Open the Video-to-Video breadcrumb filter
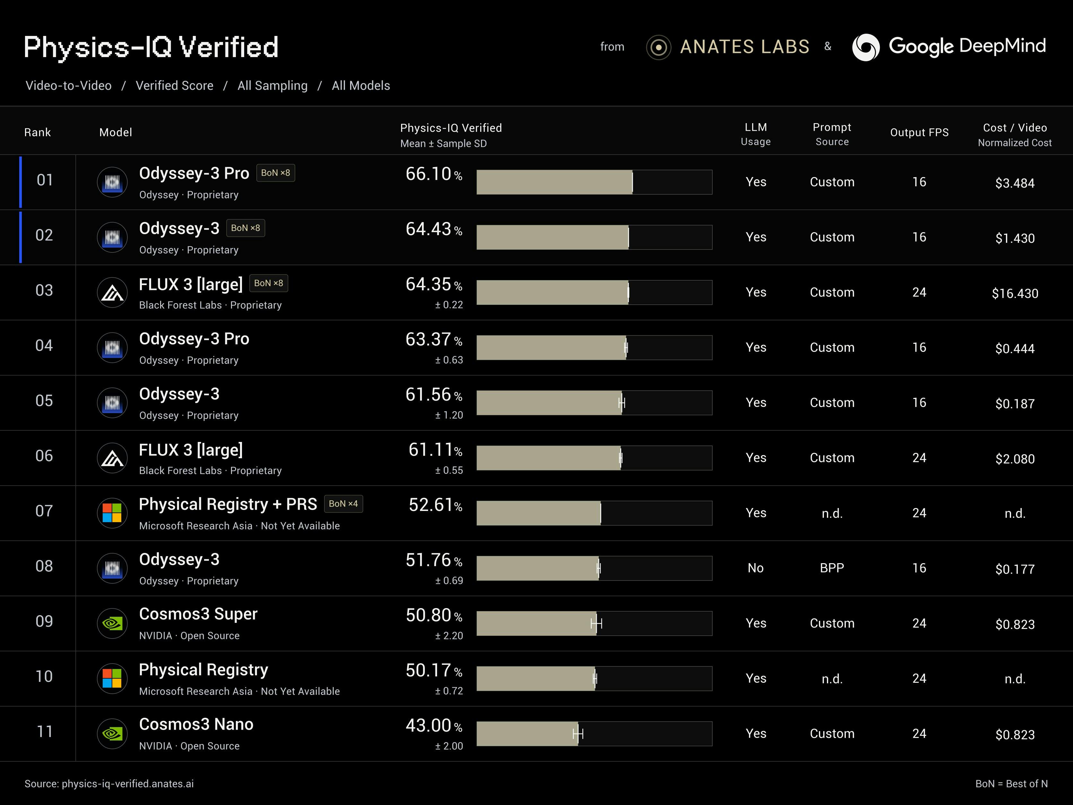This screenshot has height=805, width=1073. [x=68, y=86]
